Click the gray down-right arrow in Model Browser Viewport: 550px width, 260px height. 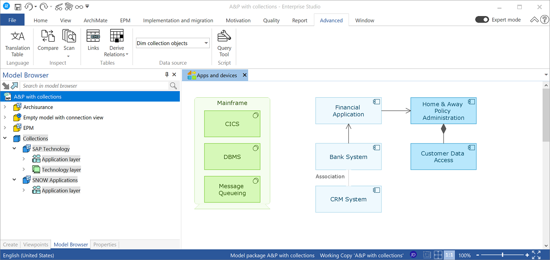tap(6, 86)
